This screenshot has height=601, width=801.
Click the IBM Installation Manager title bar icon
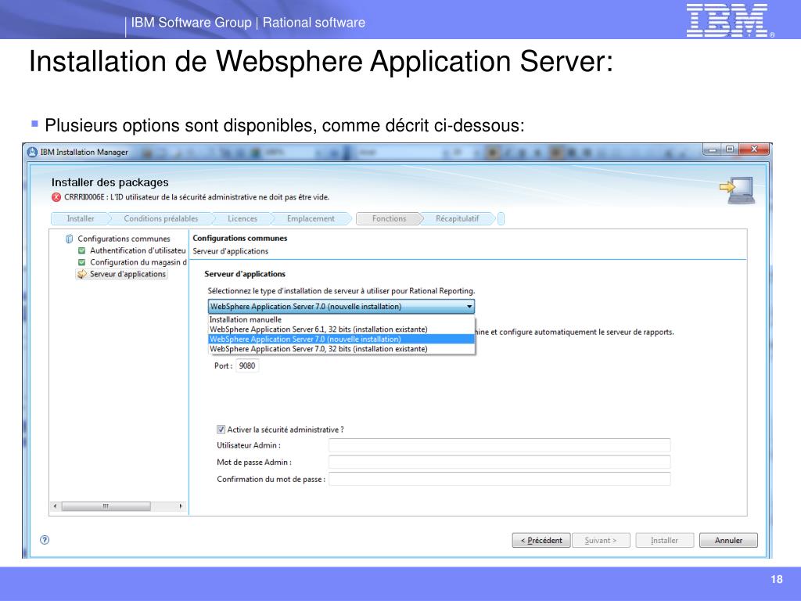tap(32, 152)
